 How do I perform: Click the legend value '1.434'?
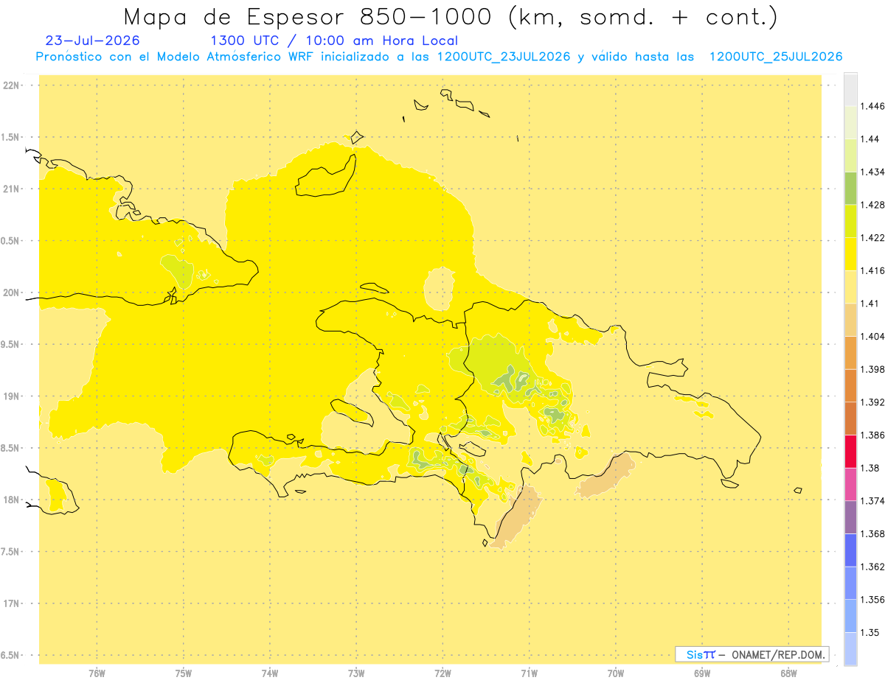click(872, 172)
